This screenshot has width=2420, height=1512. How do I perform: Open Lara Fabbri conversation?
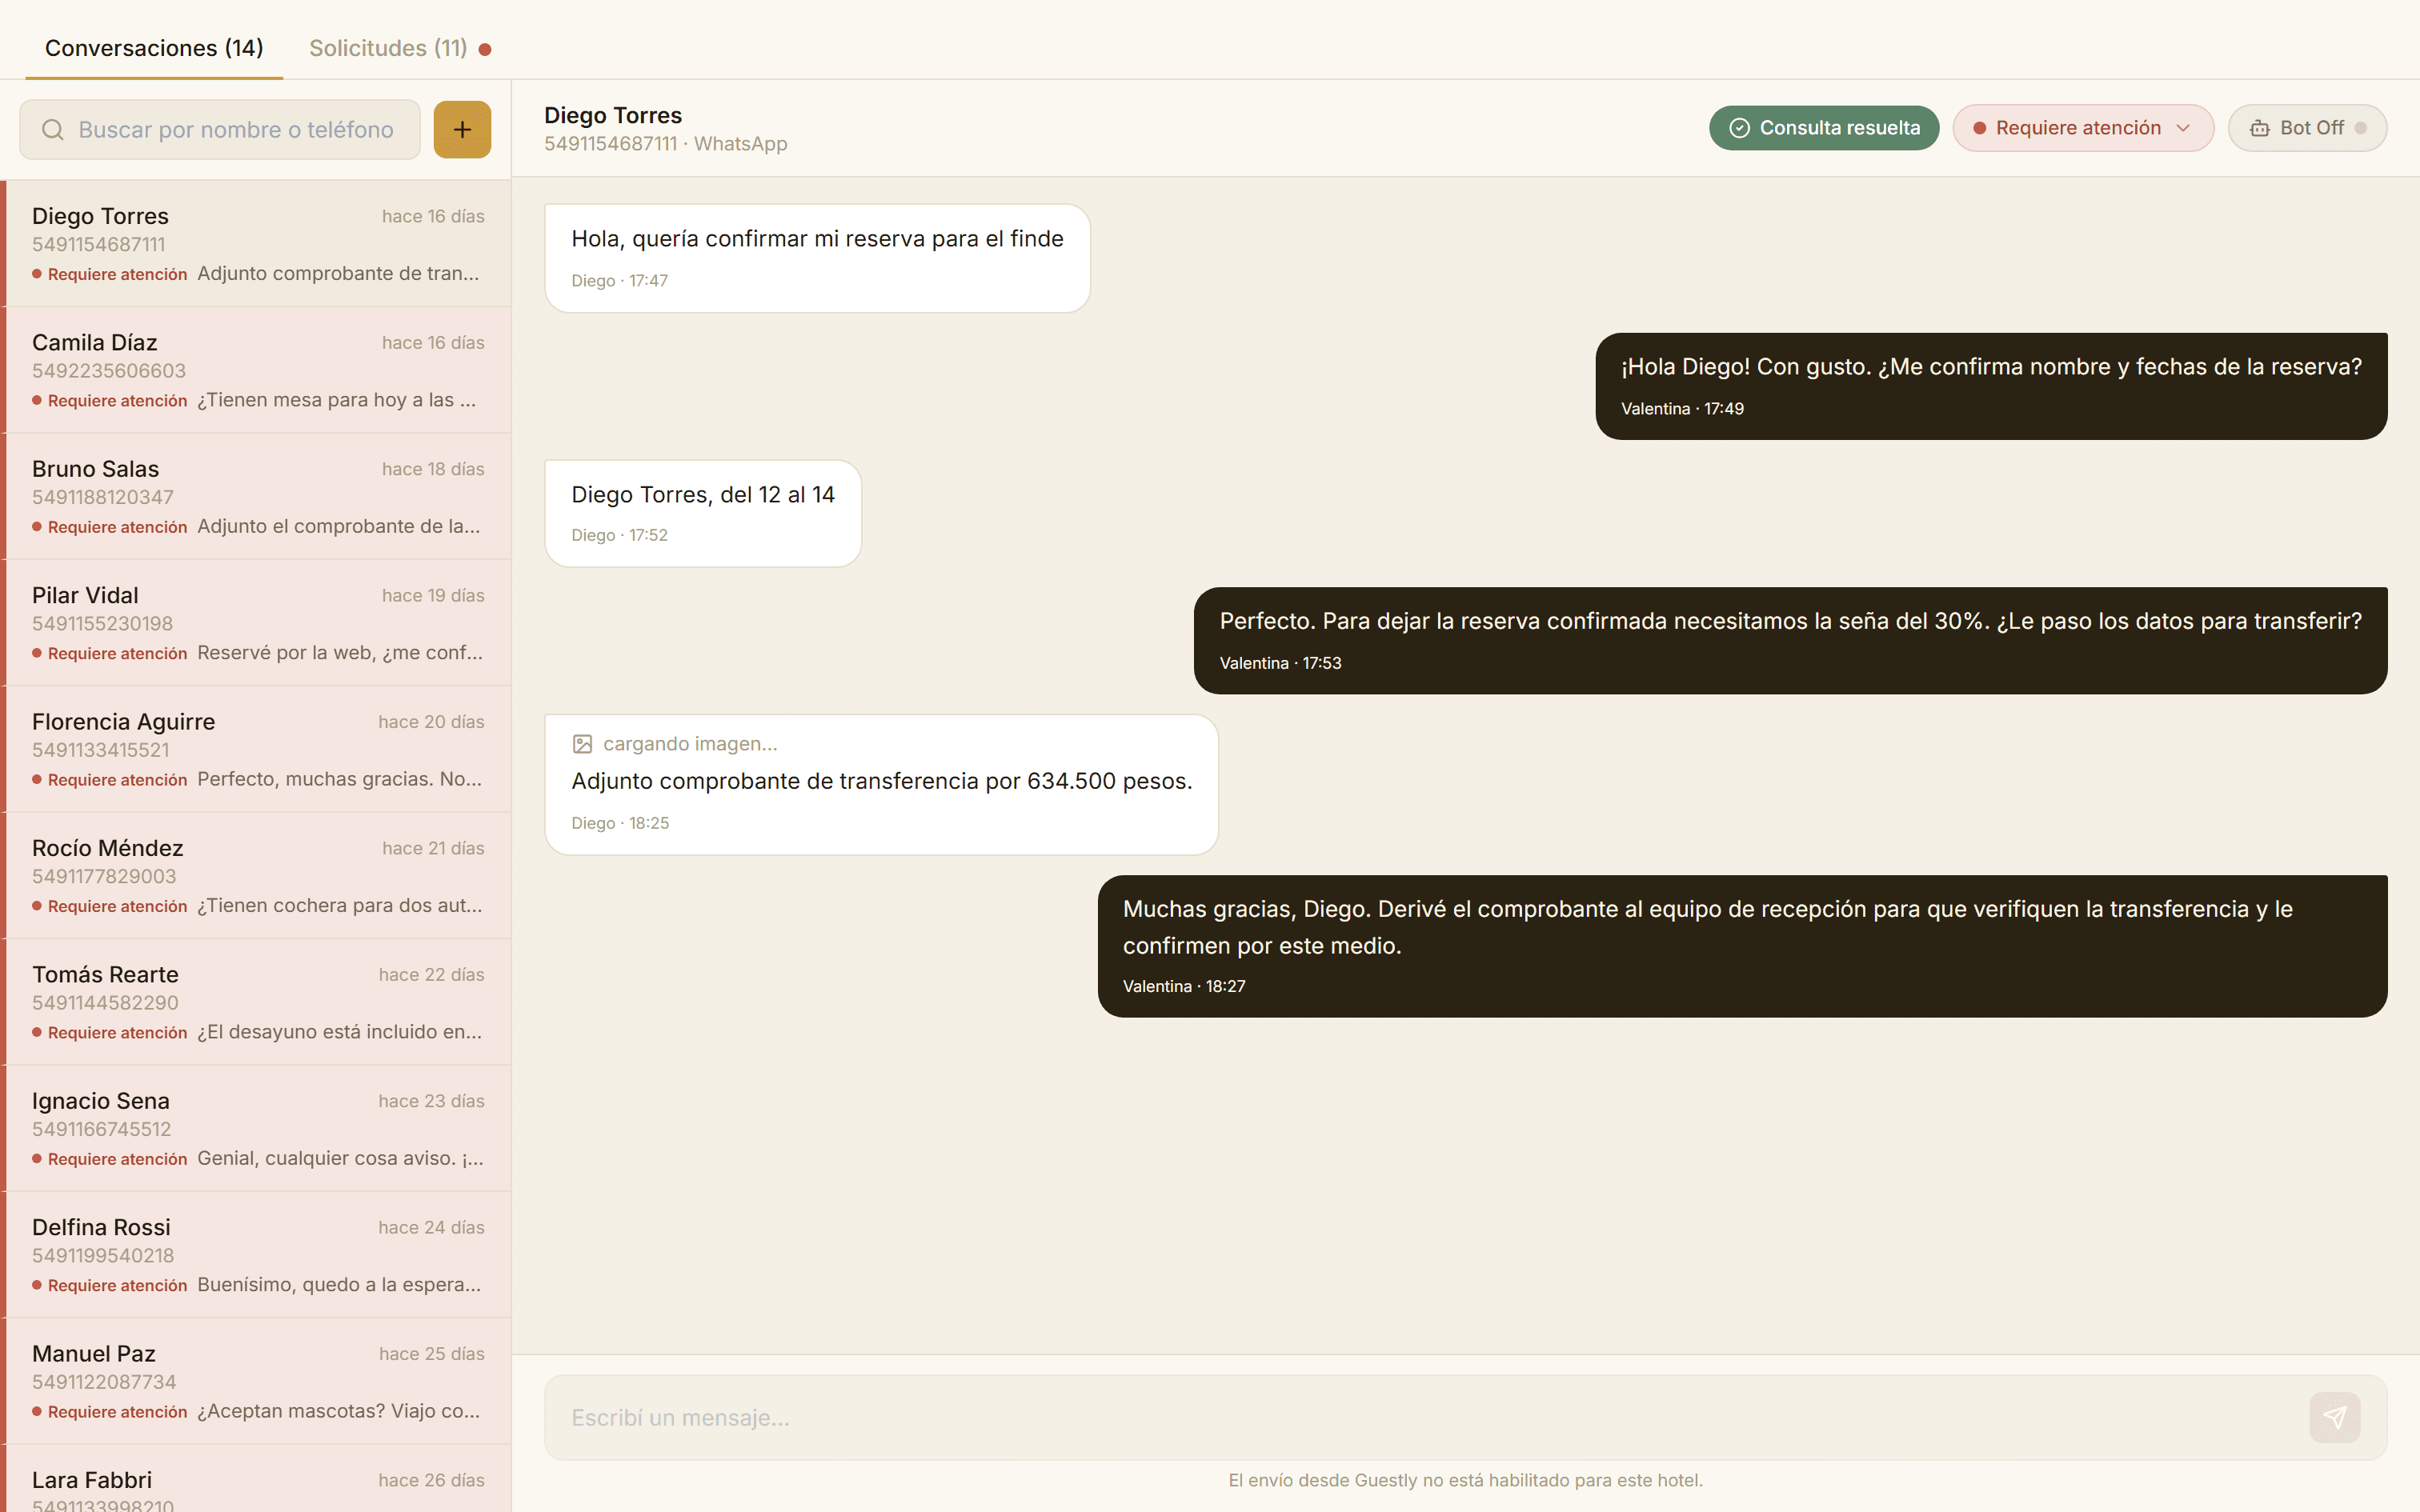click(x=256, y=1479)
